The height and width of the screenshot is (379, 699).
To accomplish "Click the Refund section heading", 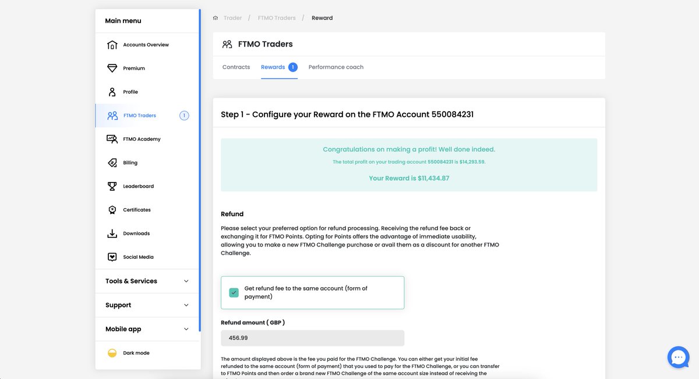I will coord(232,214).
